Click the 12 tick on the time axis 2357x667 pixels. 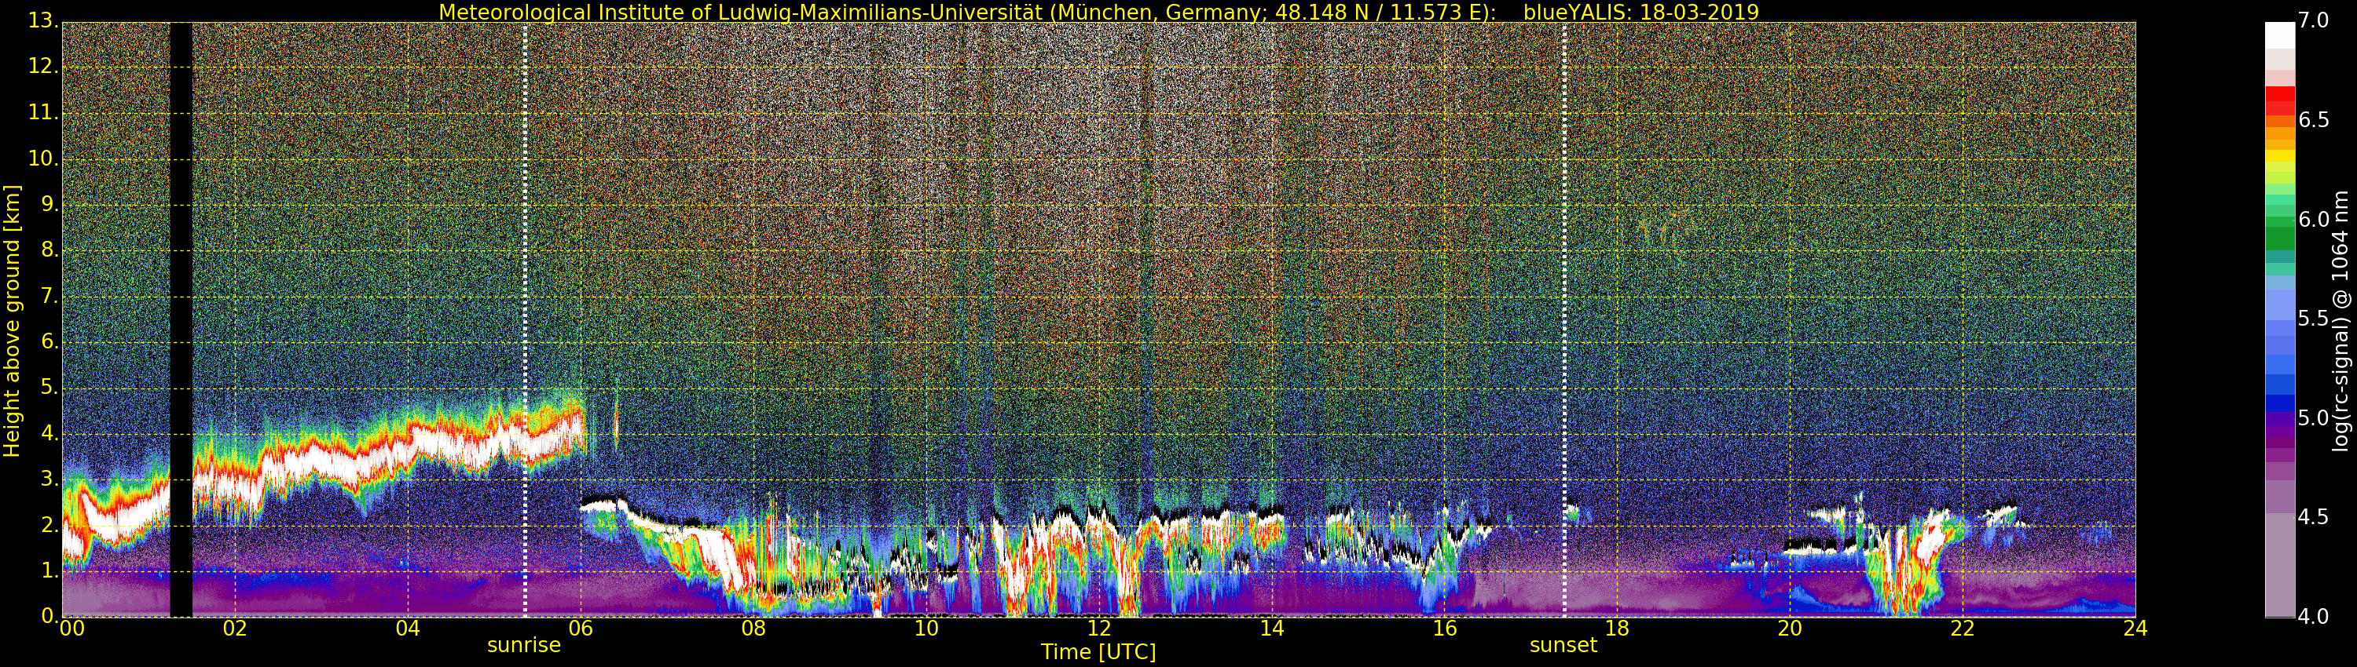coord(1099,629)
